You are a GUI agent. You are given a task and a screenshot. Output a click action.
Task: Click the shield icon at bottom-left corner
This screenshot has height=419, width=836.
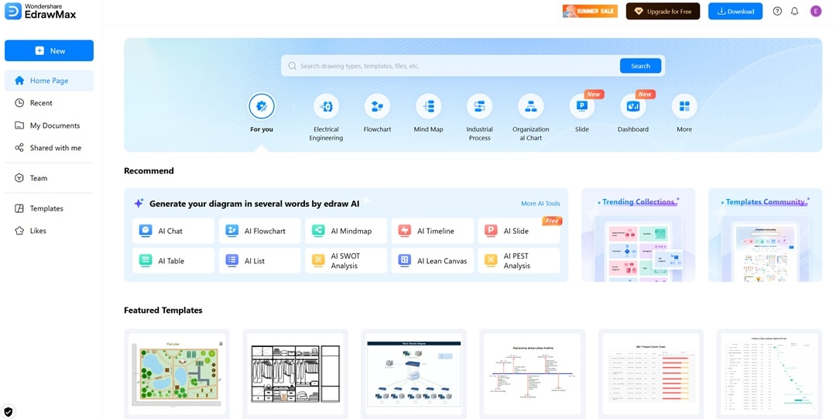(8, 411)
